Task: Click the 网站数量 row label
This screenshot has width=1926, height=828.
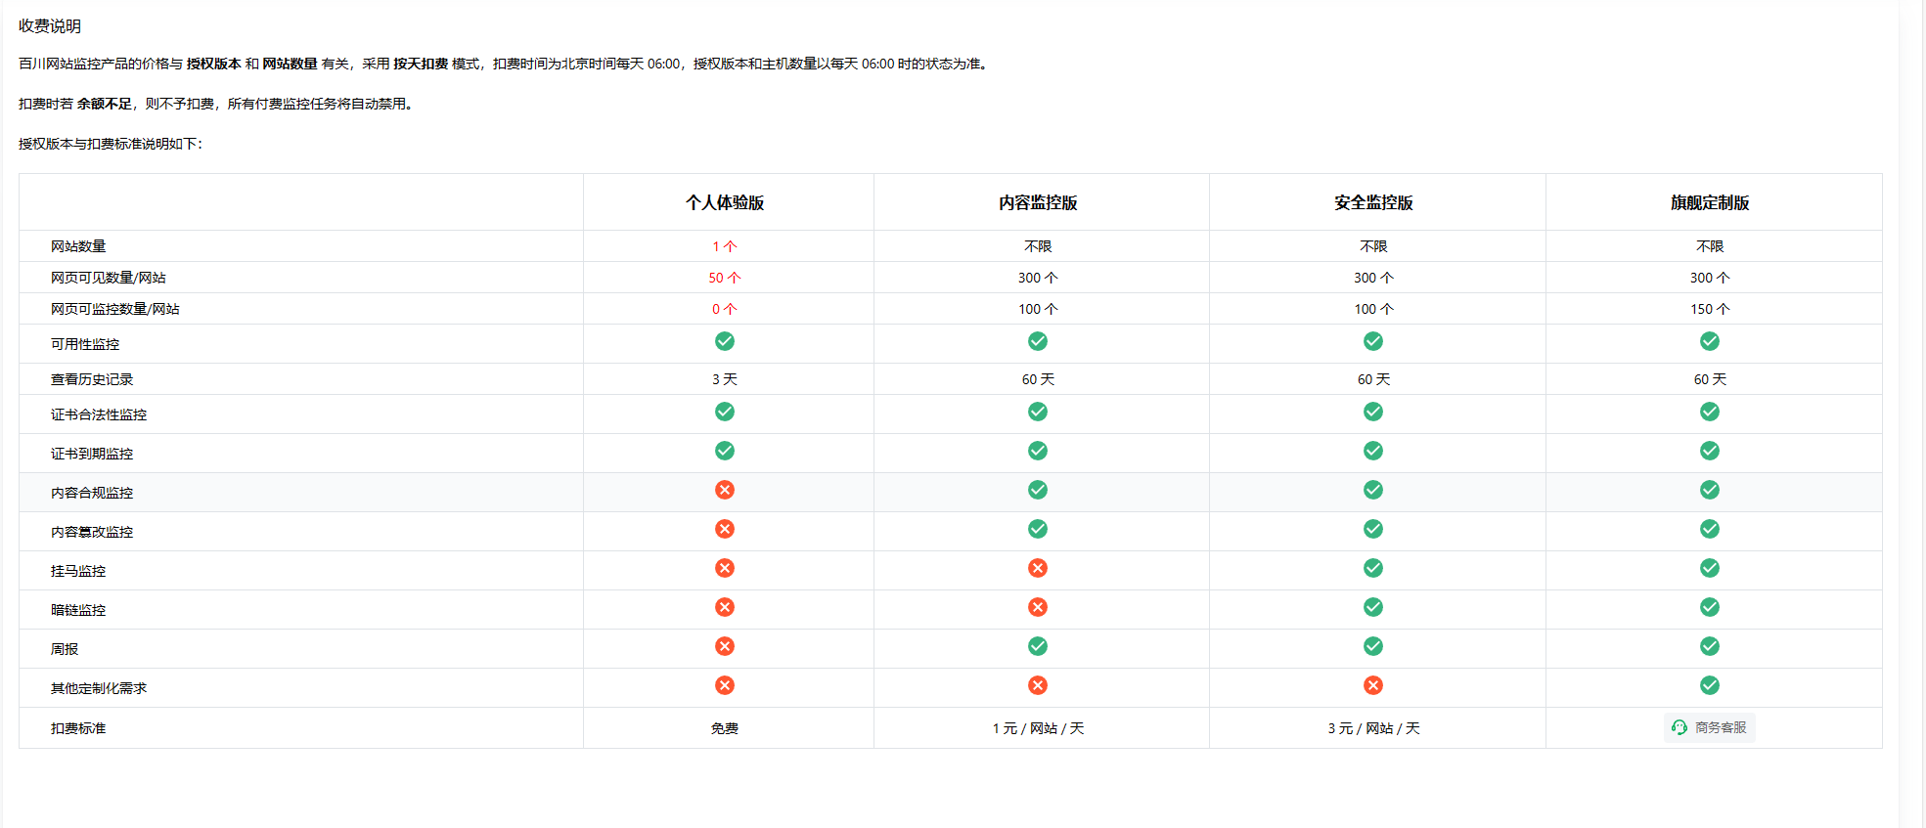Action: tap(78, 246)
